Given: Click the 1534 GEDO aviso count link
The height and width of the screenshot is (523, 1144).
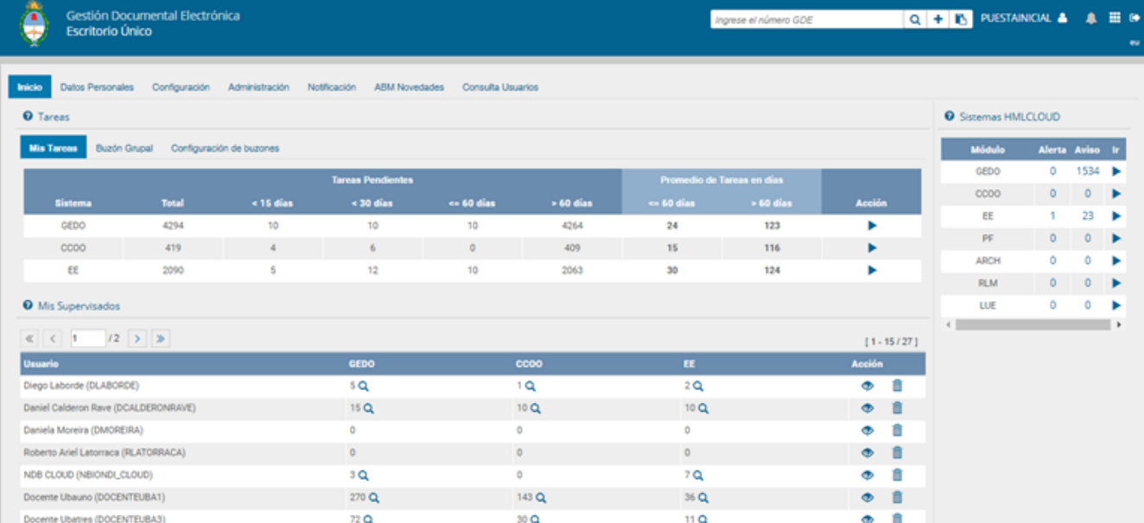Looking at the screenshot, I should (x=1087, y=171).
